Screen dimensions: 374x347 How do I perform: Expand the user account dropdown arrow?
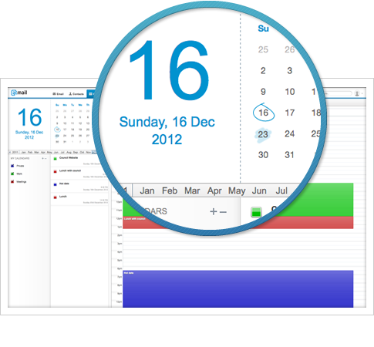click(x=362, y=94)
